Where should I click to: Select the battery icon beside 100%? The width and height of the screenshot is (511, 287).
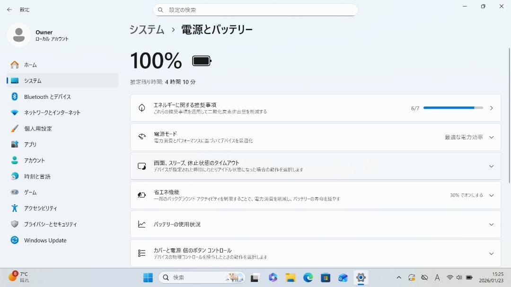pyautogui.click(x=201, y=61)
